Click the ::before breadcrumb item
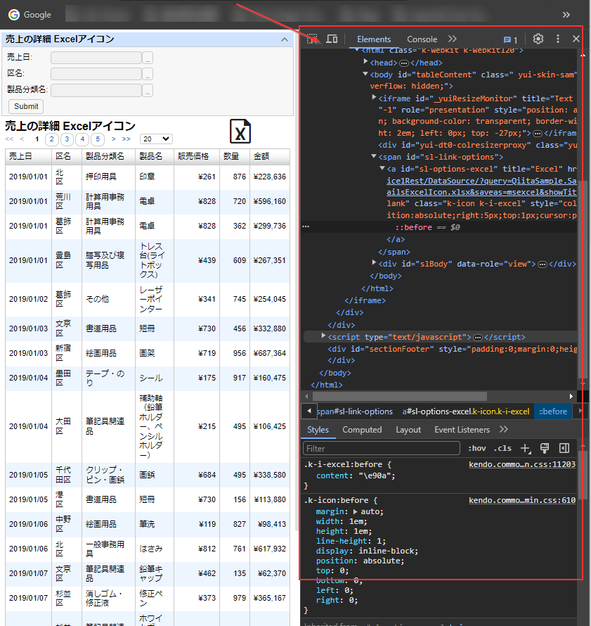This screenshot has height=626, width=591. tap(553, 411)
